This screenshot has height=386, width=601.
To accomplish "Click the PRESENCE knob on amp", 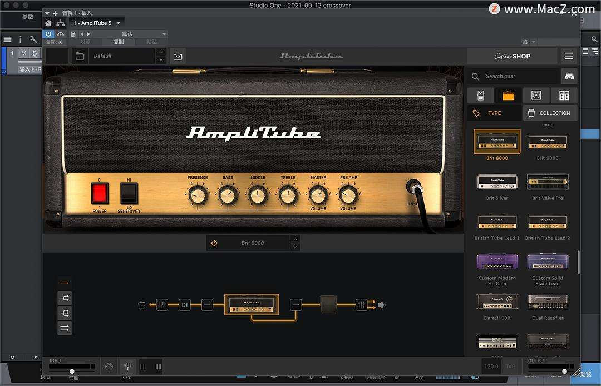I will pyautogui.click(x=198, y=195).
